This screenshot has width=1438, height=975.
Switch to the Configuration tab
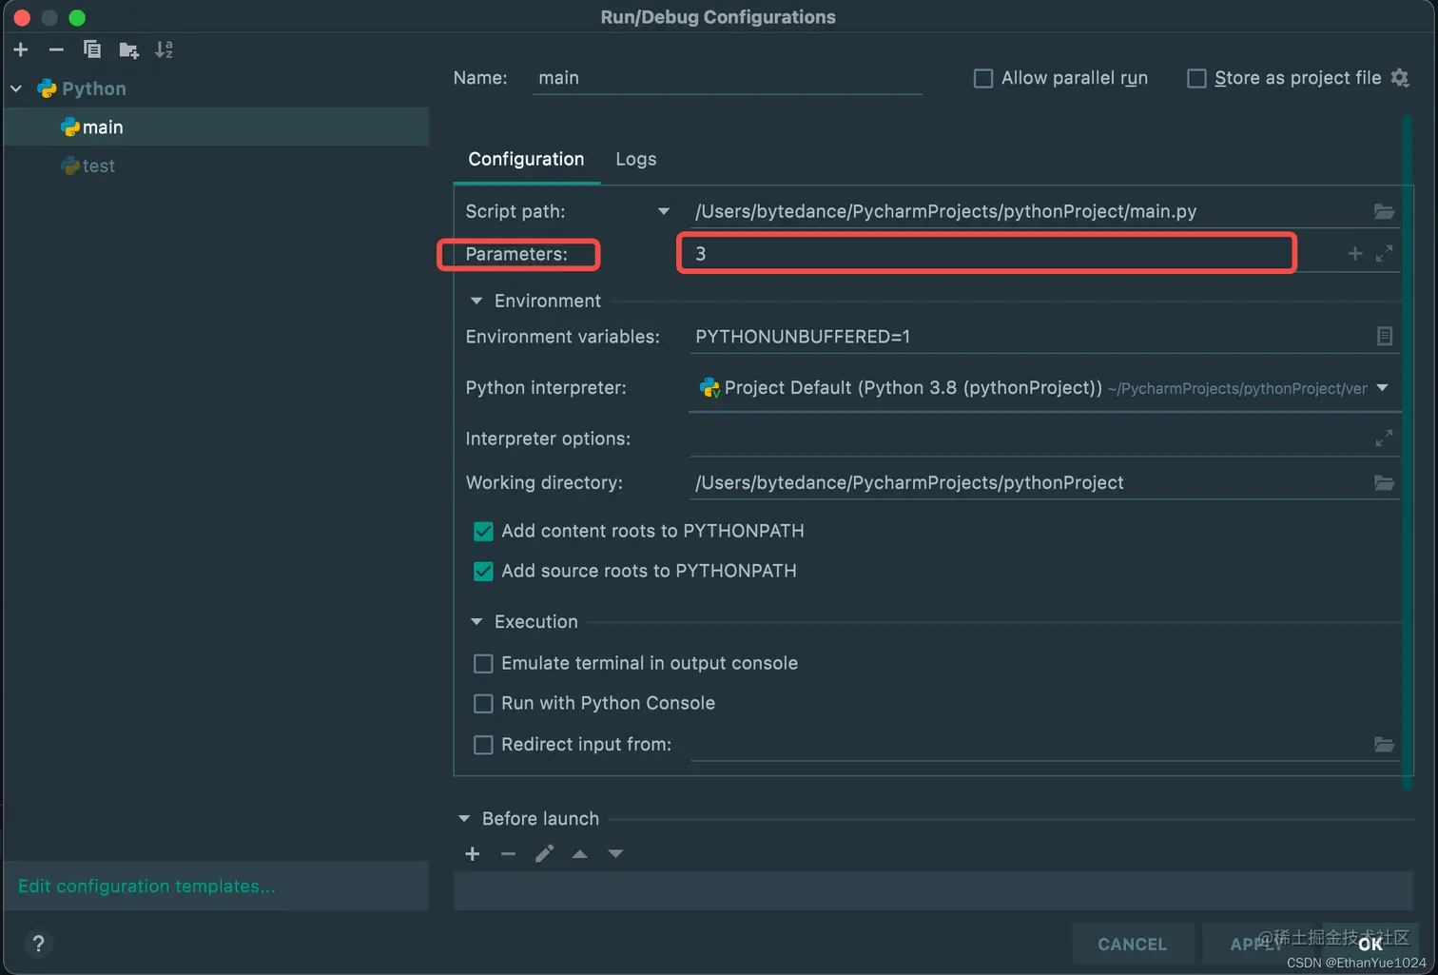coord(526,159)
